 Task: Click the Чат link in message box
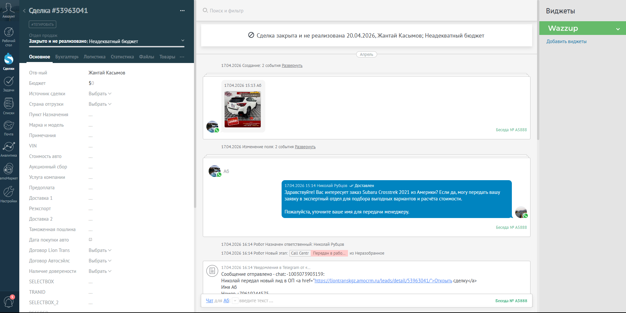point(209,301)
